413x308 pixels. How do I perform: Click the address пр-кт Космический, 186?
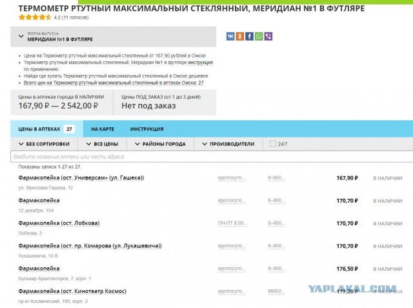click(x=53, y=301)
